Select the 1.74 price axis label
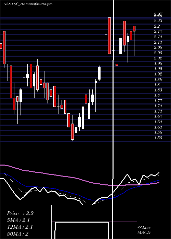Image resolution: width=171 pixels, height=239 pixels. [158, 106]
